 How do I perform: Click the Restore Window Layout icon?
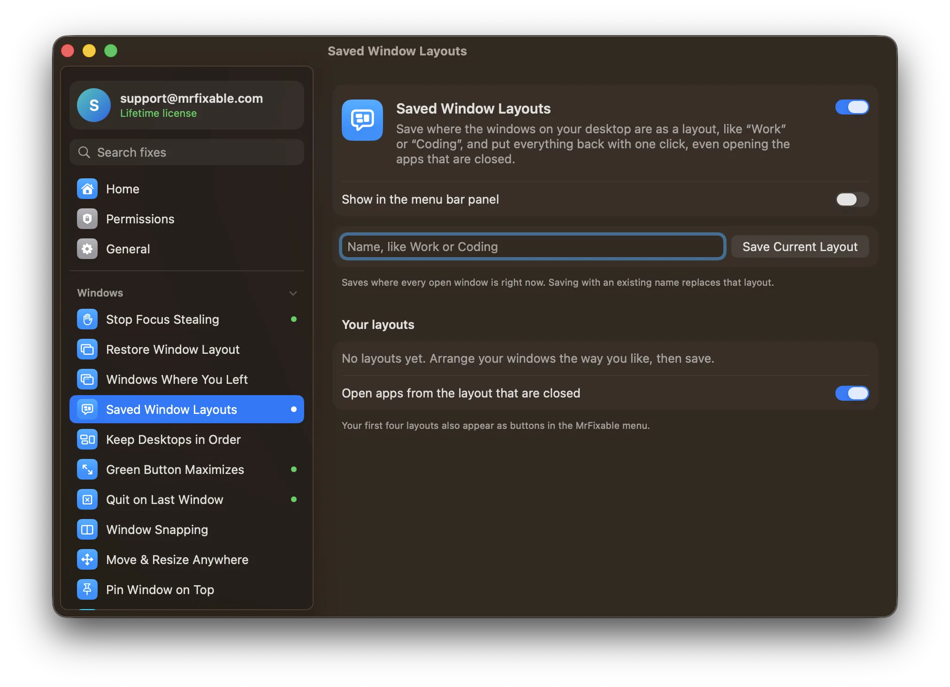pos(87,350)
